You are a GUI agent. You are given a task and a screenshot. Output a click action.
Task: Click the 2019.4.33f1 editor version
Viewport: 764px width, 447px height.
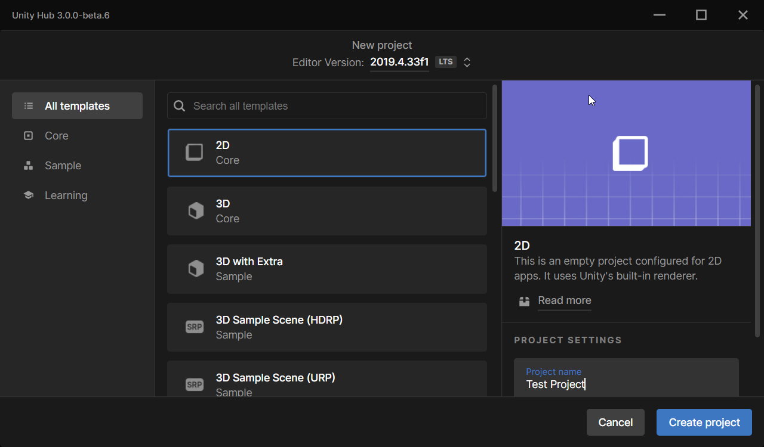pyautogui.click(x=399, y=62)
